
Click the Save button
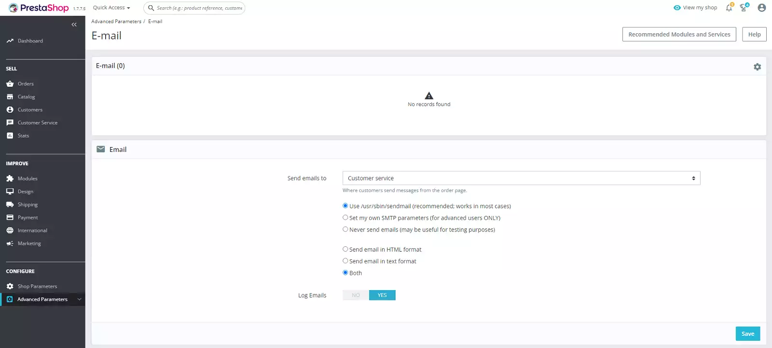(x=747, y=334)
